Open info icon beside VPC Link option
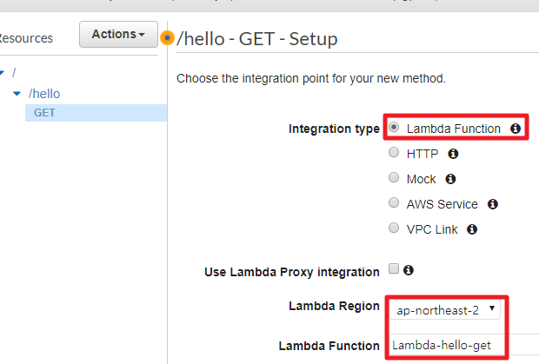Image resolution: width=539 pixels, height=364 pixels. click(472, 229)
